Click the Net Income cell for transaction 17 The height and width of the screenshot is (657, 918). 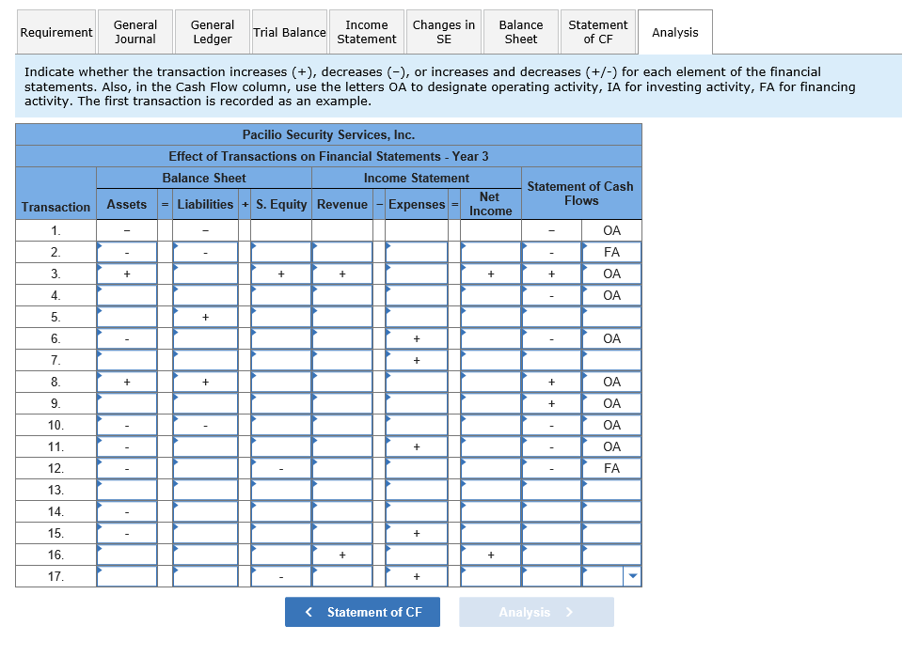pyautogui.click(x=489, y=575)
